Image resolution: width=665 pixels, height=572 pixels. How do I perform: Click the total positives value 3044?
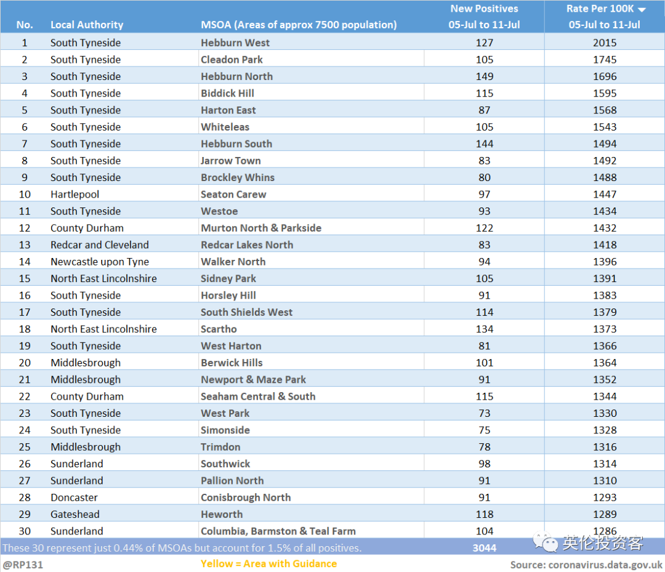(485, 548)
